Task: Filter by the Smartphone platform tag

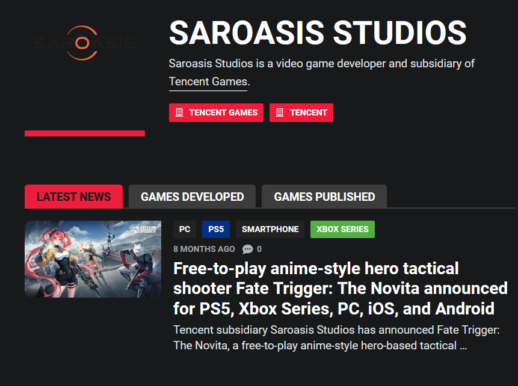Action: point(270,229)
